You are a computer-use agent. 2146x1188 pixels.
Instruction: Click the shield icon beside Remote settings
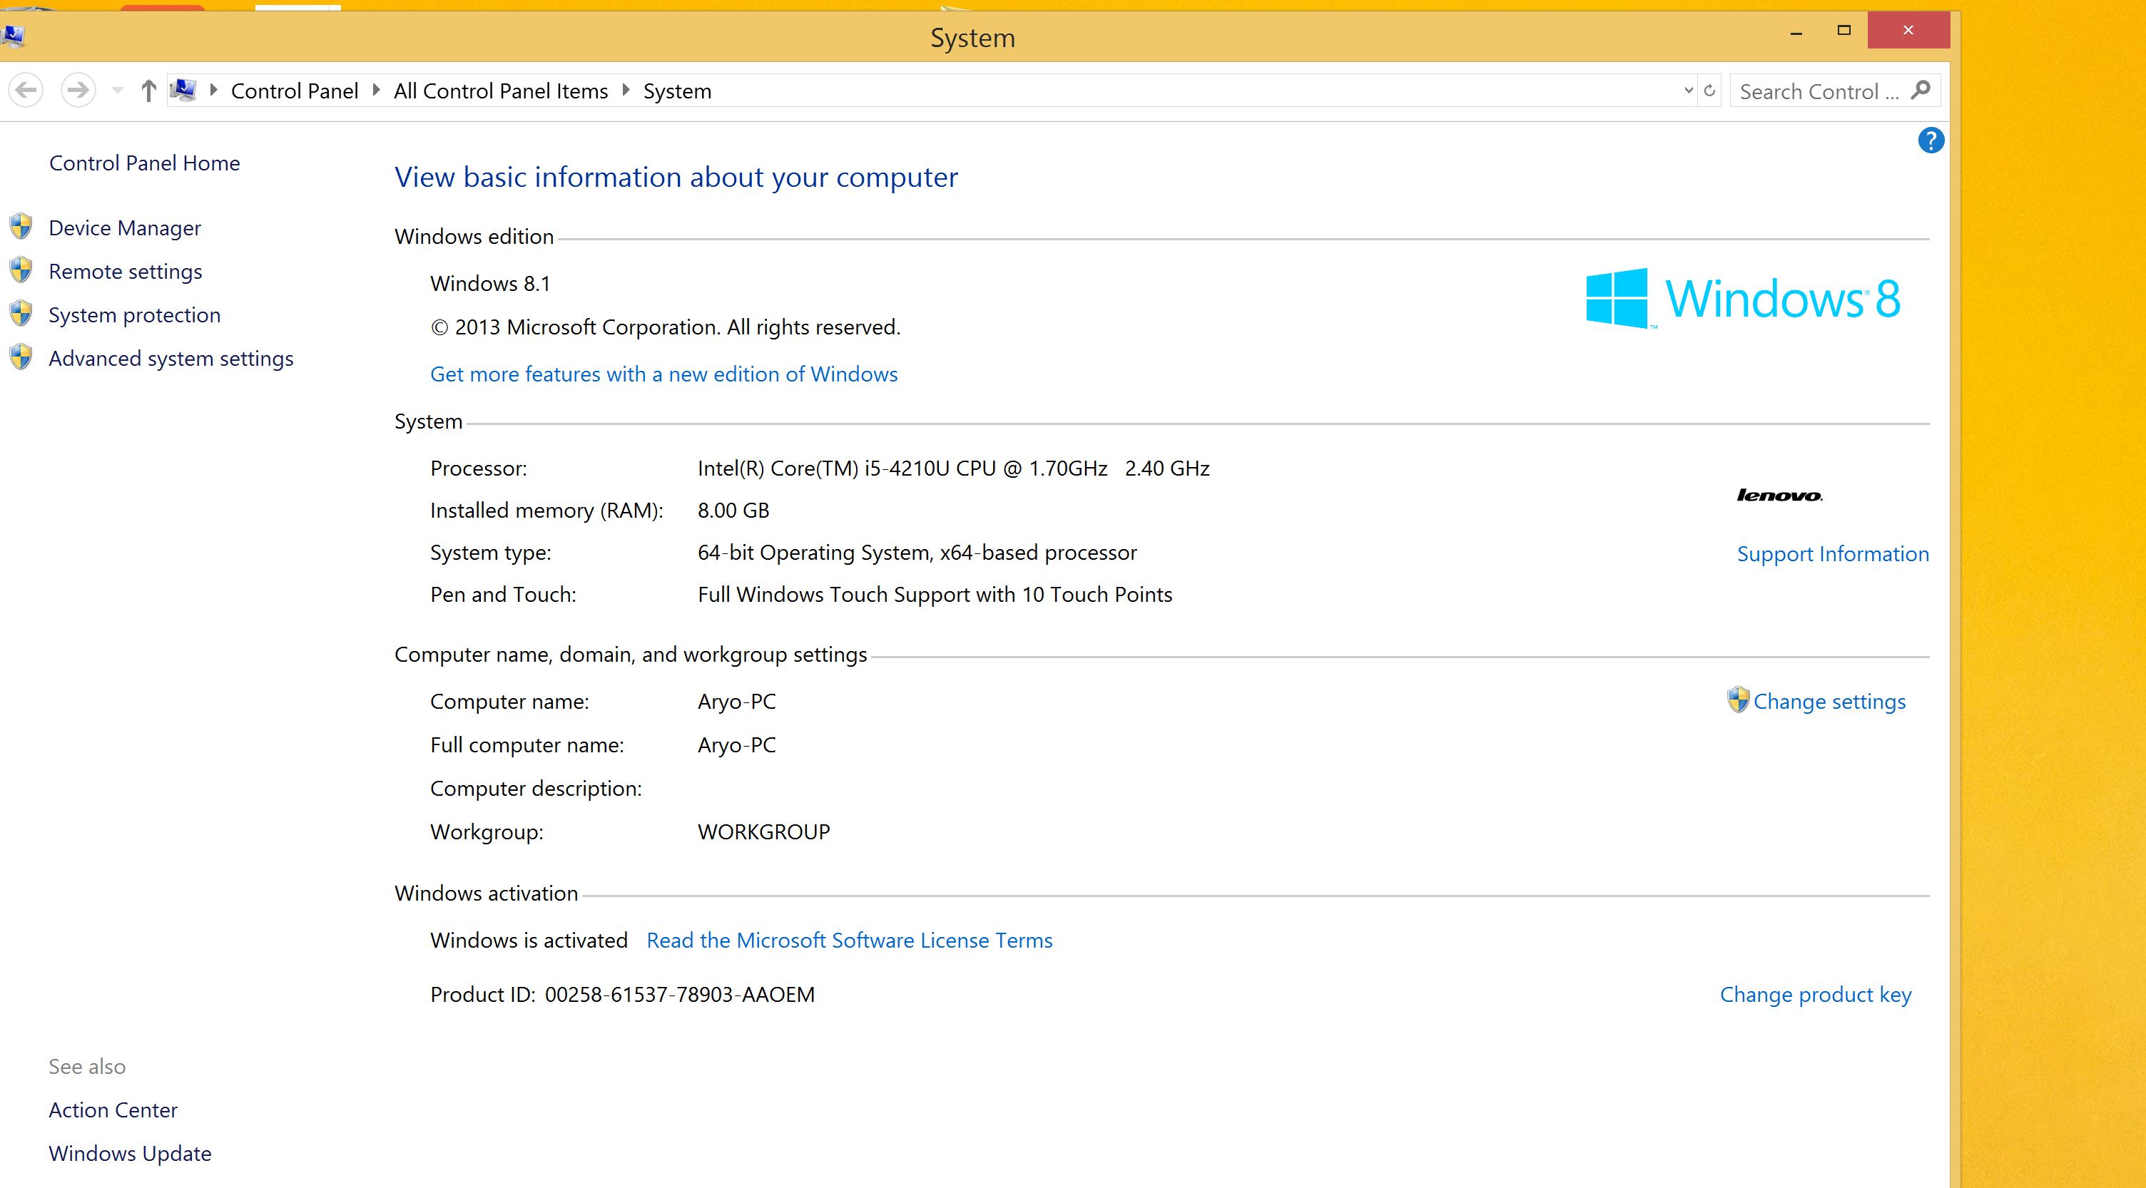pyautogui.click(x=21, y=269)
